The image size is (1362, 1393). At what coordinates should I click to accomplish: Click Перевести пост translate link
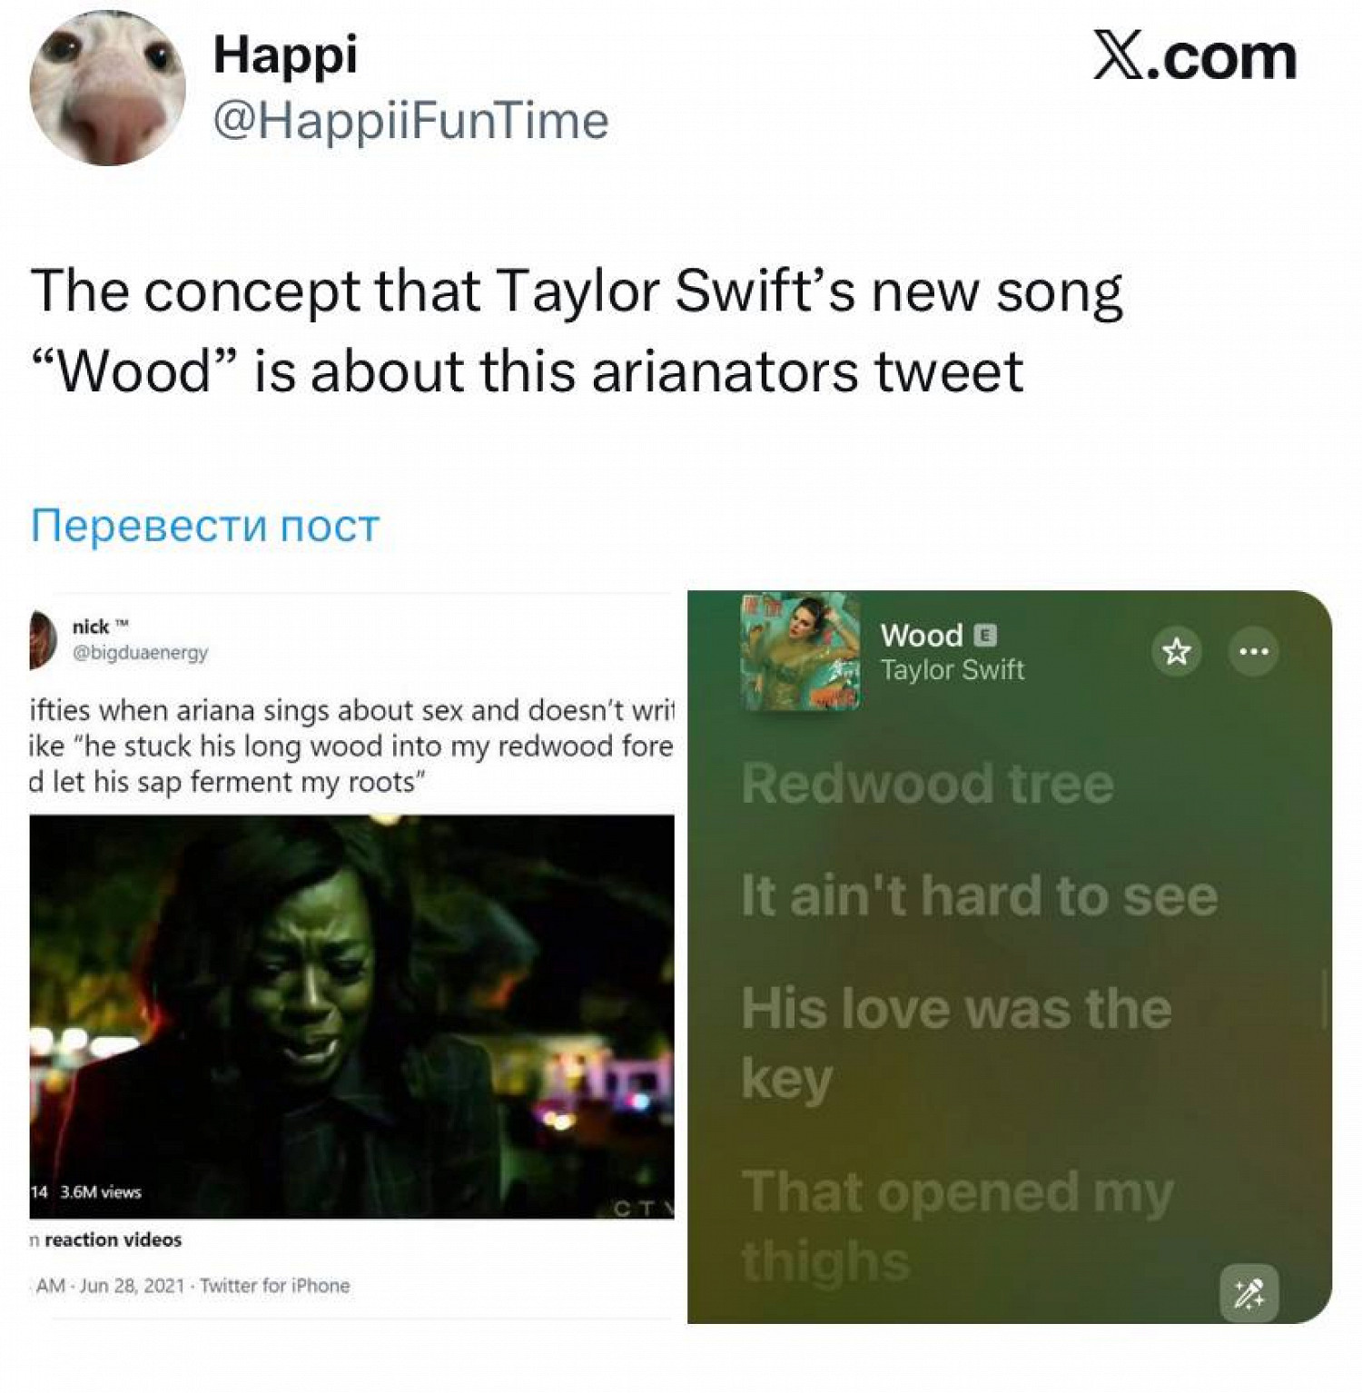click(x=204, y=526)
